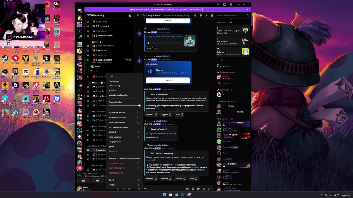Toggle Oprește microfonul checkbox

139,112
